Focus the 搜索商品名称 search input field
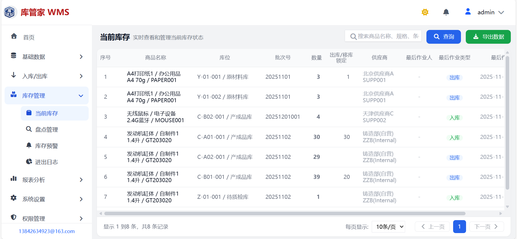 pos(383,36)
